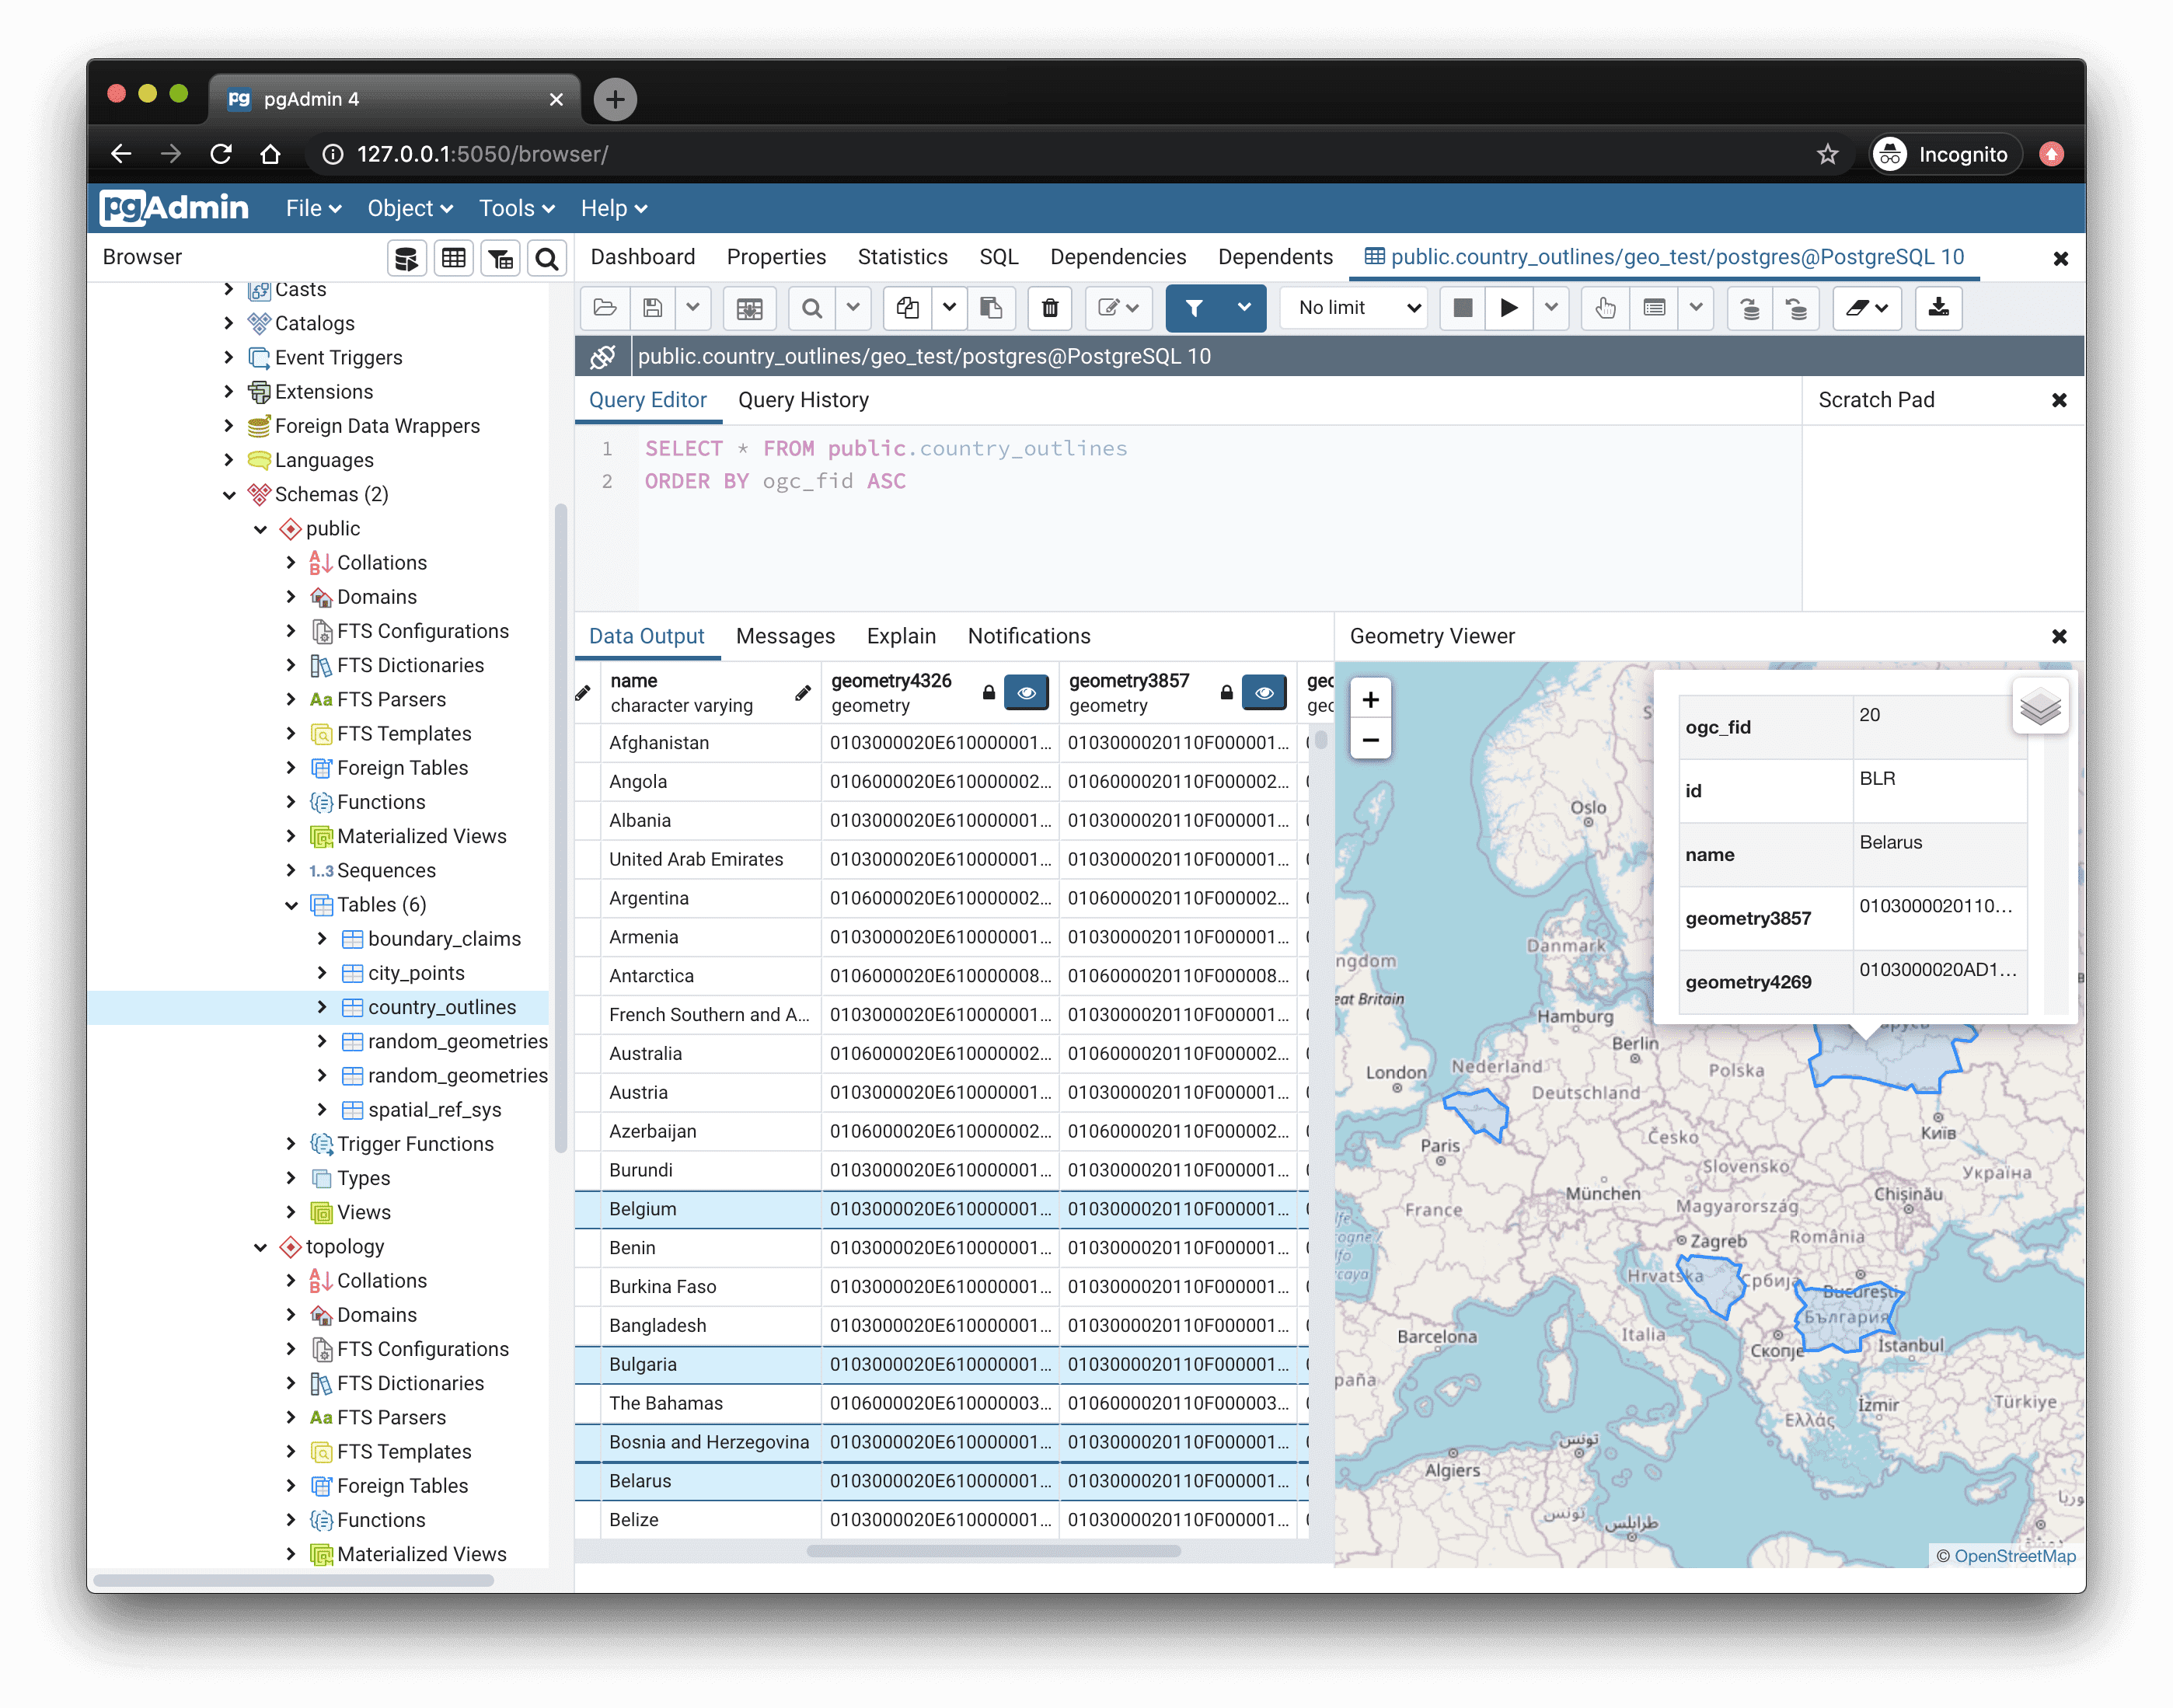Click the zoom out button on geometry map
Image resolution: width=2173 pixels, height=1708 pixels.
pos(1373,744)
